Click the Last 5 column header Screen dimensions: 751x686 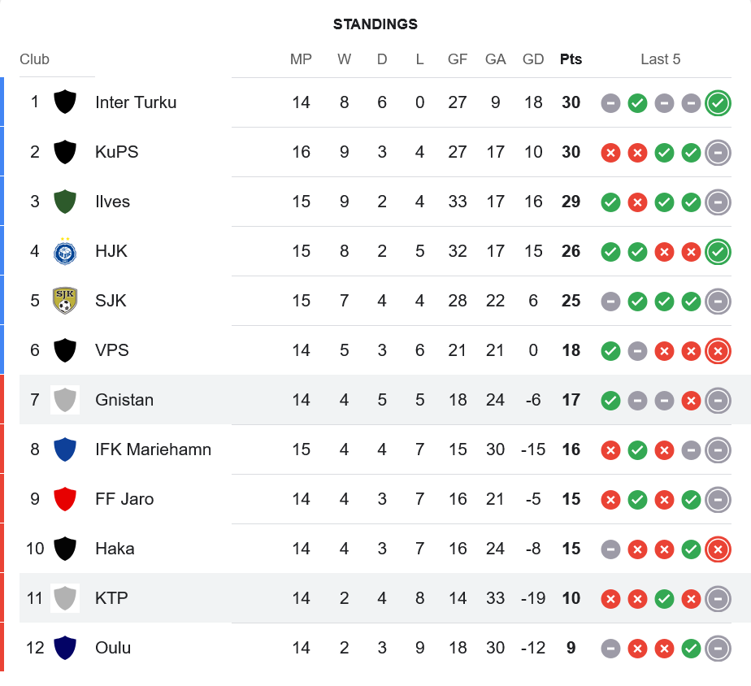(x=660, y=59)
